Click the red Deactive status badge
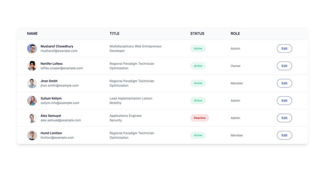Image resolution: width=325 pixels, height=171 pixels. 199,118
